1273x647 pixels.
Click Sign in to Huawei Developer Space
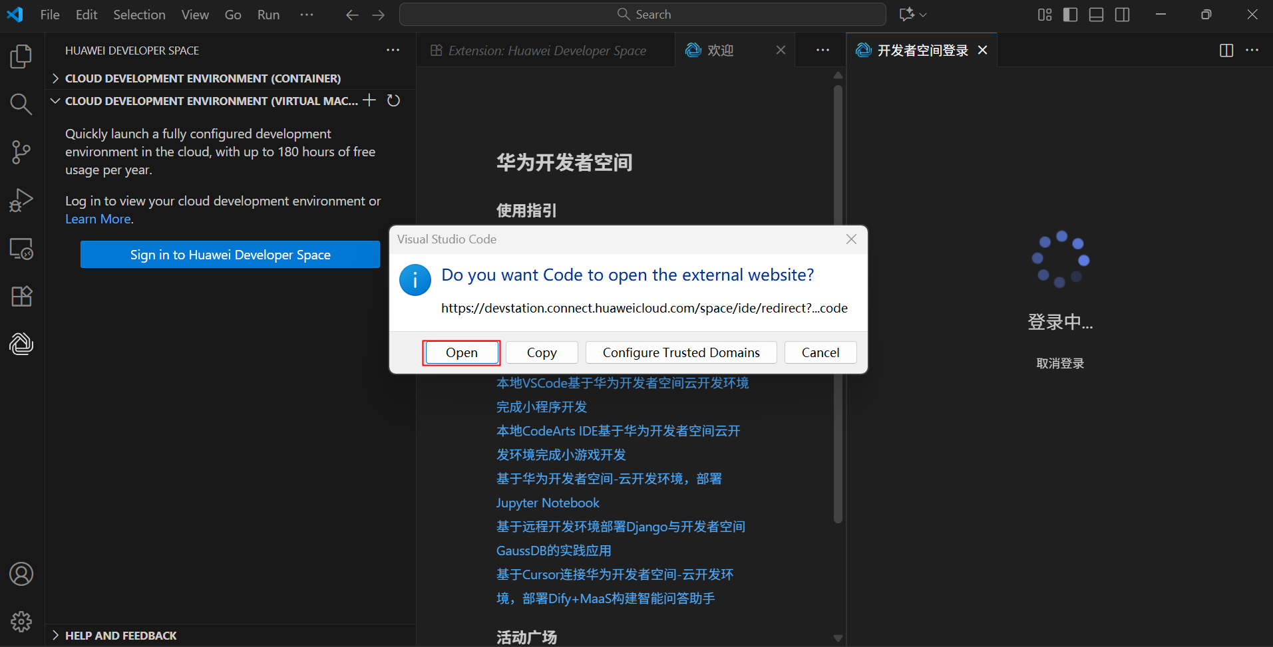point(230,255)
